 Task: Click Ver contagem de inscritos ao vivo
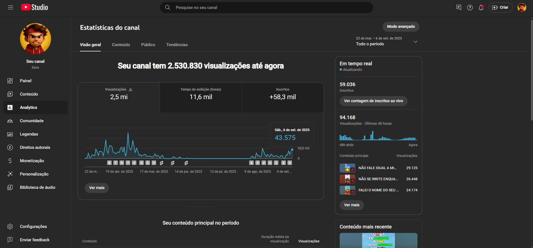pyautogui.click(x=373, y=101)
